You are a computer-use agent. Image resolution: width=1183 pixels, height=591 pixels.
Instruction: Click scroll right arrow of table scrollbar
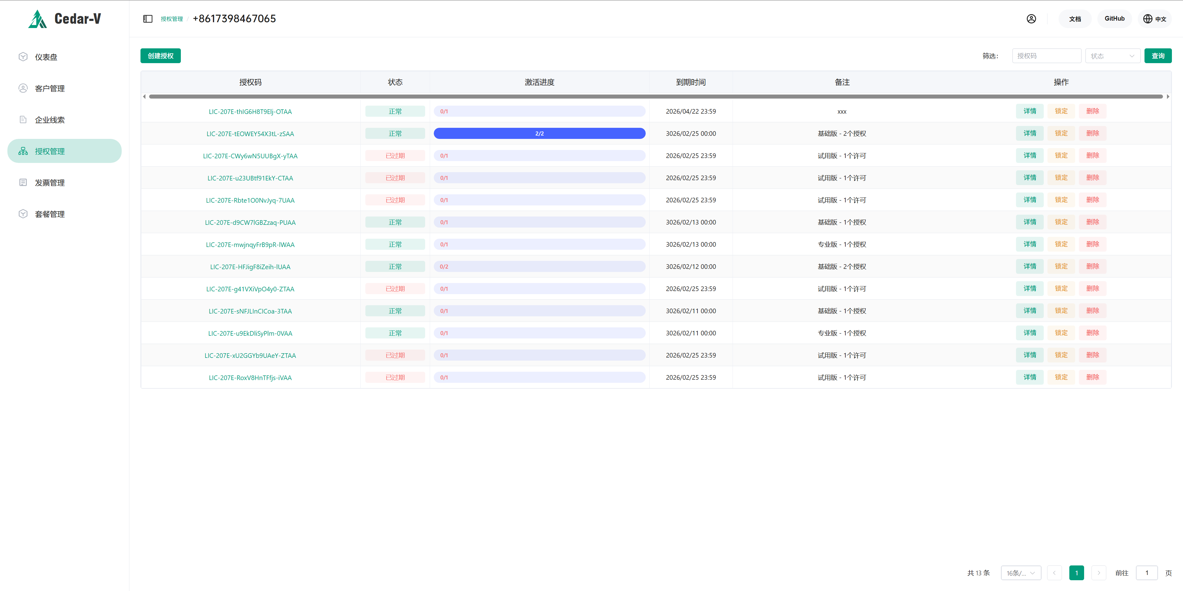[1168, 96]
